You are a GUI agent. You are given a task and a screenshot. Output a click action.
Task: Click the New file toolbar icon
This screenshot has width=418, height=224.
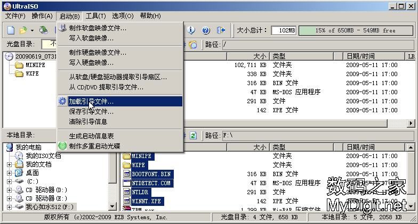(11, 30)
